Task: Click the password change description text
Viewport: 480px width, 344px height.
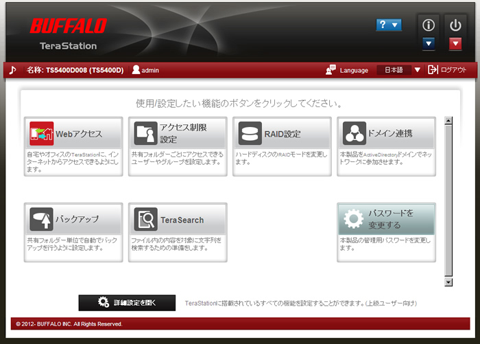Action: pyautogui.click(x=385, y=244)
